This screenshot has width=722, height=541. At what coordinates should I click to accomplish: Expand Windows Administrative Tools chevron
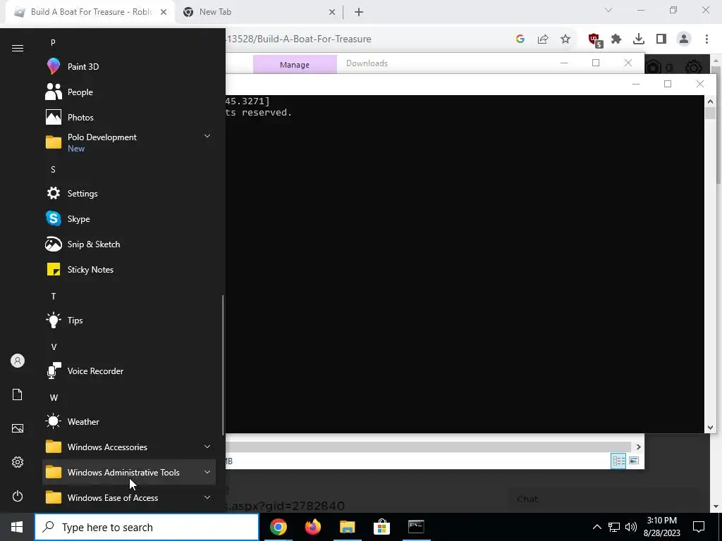207,472
